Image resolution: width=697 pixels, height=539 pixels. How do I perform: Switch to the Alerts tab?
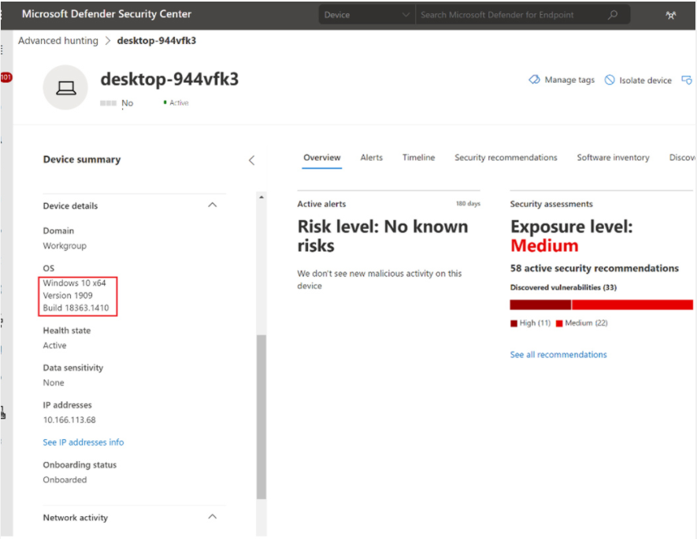371,157
